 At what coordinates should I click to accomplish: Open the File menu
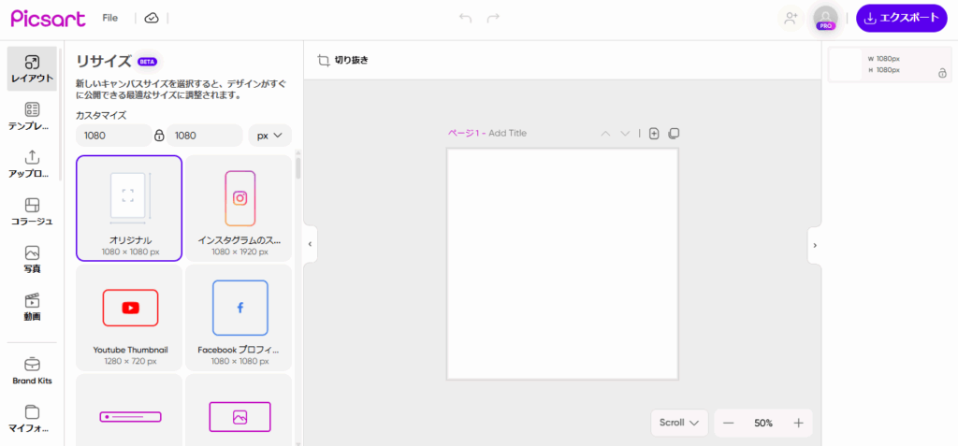110,19
